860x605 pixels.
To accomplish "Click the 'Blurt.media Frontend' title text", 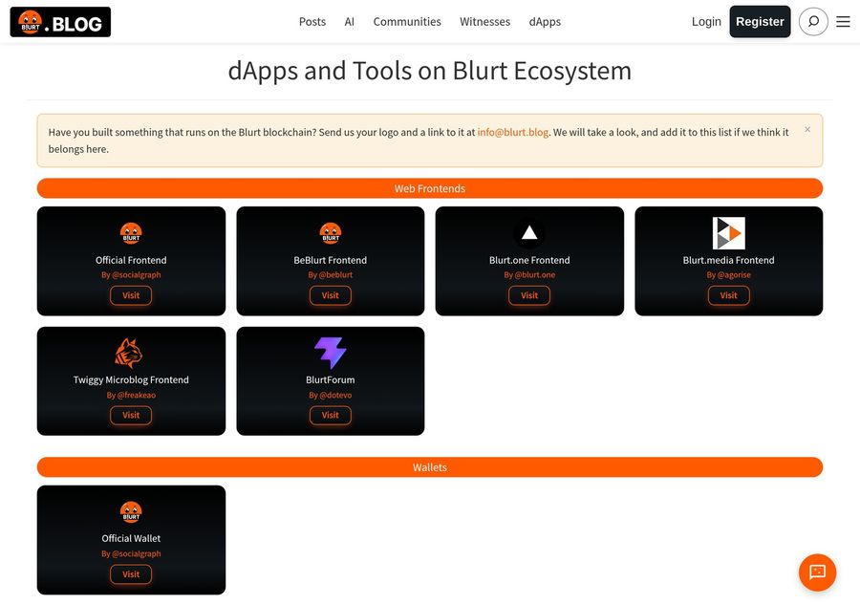I will (728, 260).
